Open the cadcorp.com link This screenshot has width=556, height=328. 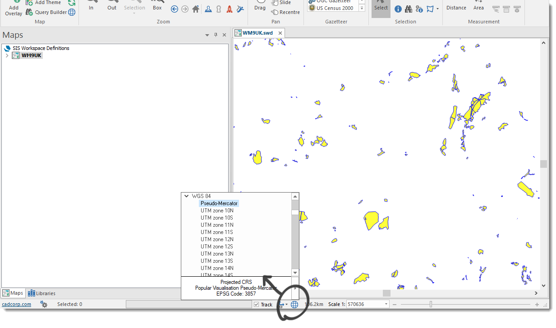[x=17, y=304]
